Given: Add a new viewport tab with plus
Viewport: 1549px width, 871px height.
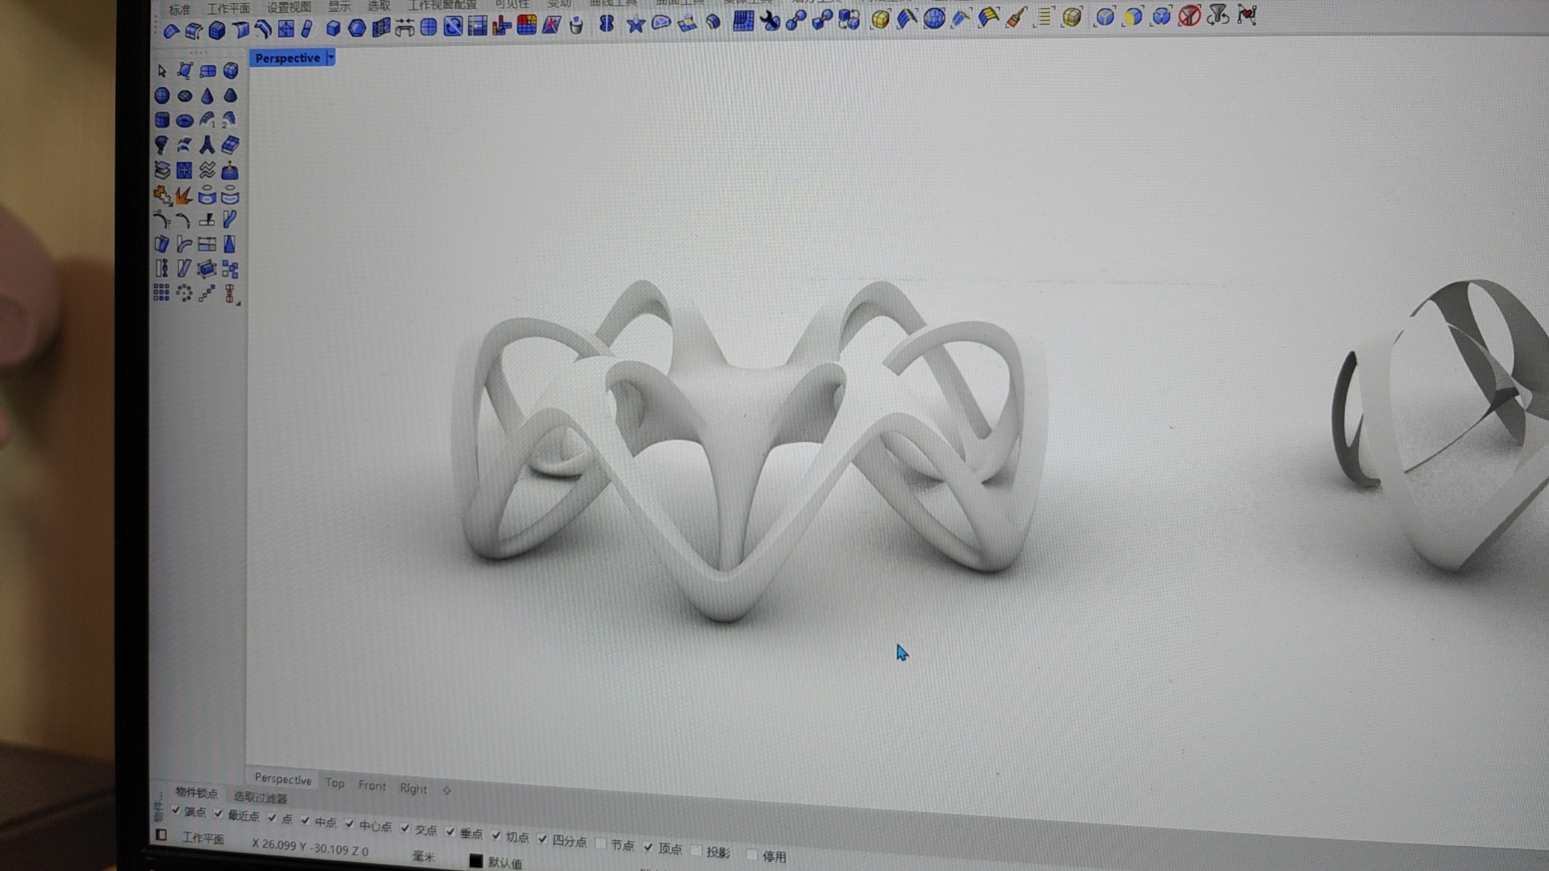Looking at the screenshot, I should click(447, 790).
